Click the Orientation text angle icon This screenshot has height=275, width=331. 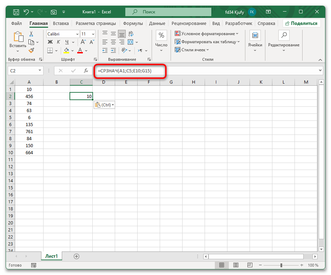coord(124,51)
